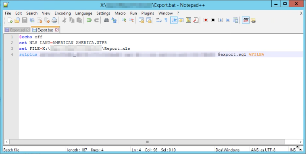Click the Close document toolbar icon

tap(40, 20)
